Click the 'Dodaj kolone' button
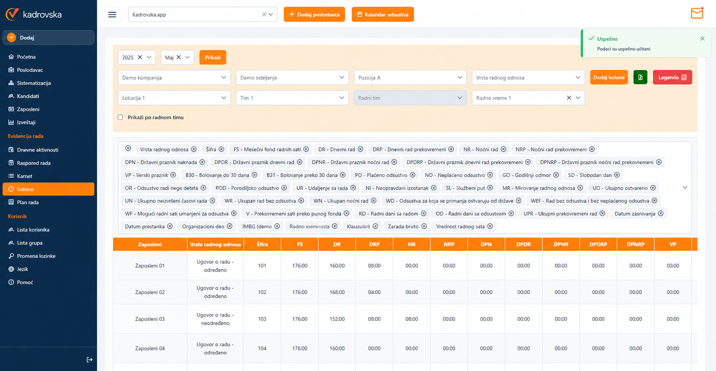 [609, 77]
